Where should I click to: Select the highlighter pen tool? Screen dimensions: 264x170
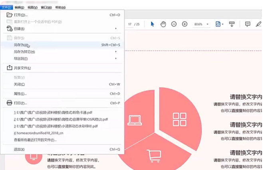(258, 24)
